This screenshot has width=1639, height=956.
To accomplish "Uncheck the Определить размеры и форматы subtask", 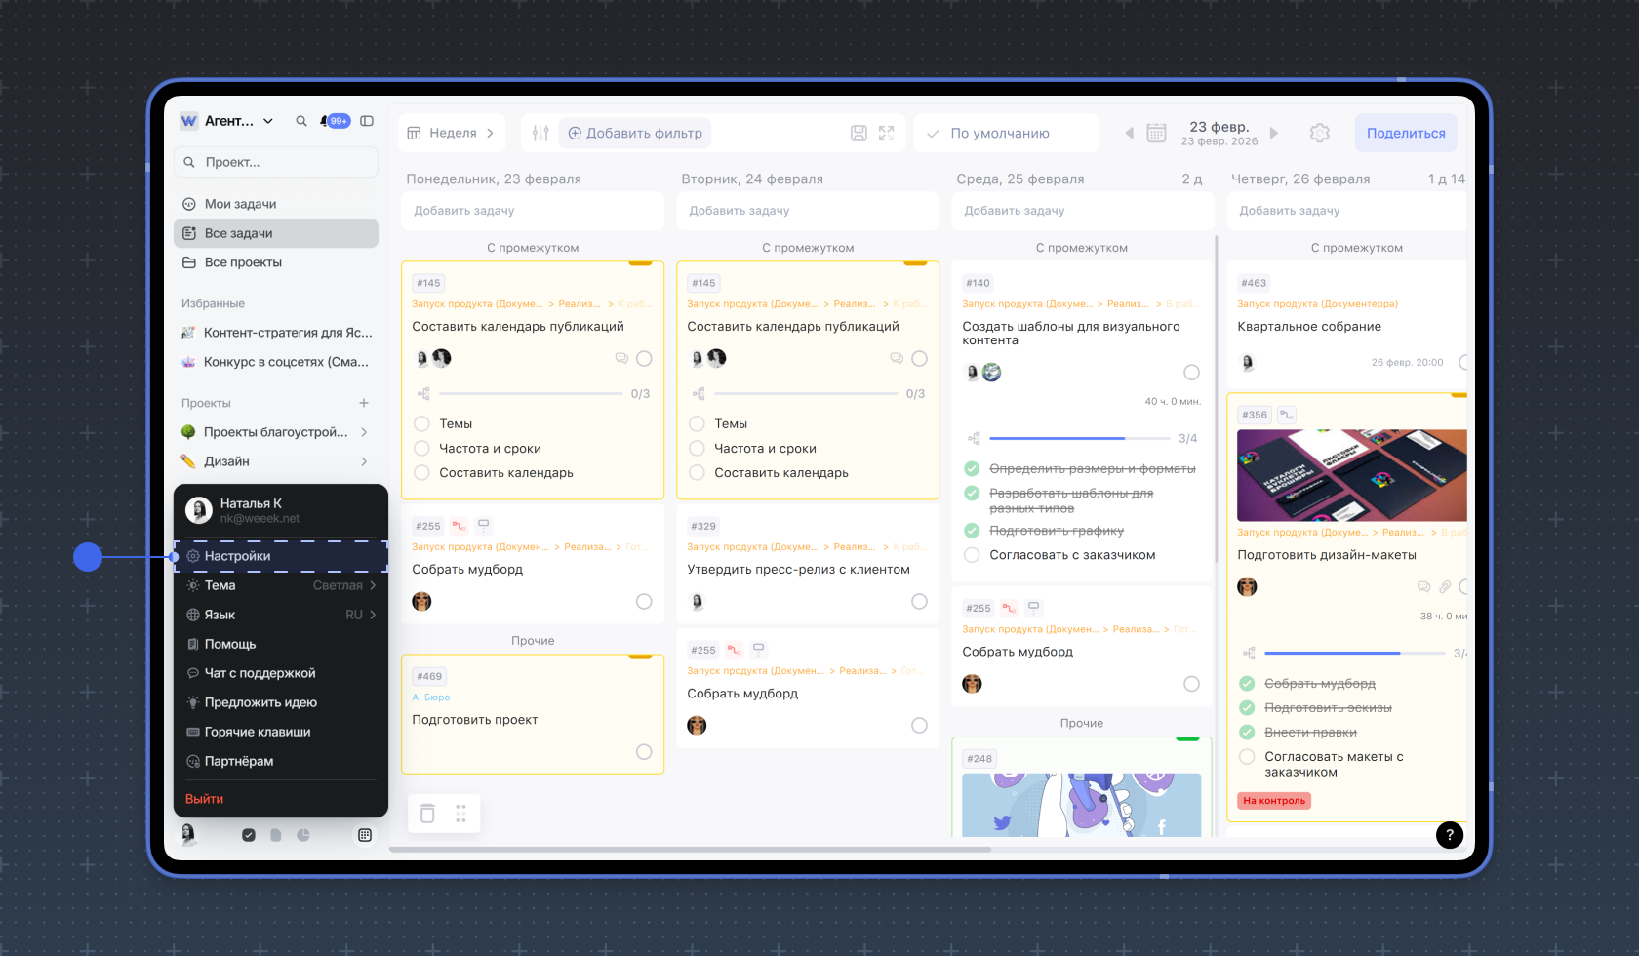I will coord(972,469).
